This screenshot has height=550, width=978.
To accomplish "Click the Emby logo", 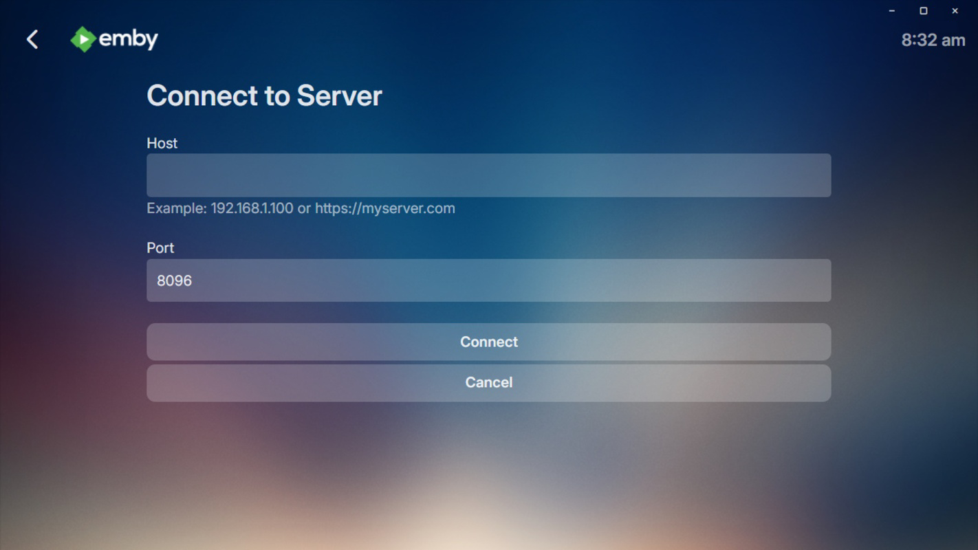I will tap(114, 39).
